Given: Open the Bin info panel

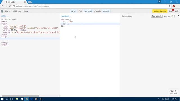Looking at the screenshot, I should (174, 92).
